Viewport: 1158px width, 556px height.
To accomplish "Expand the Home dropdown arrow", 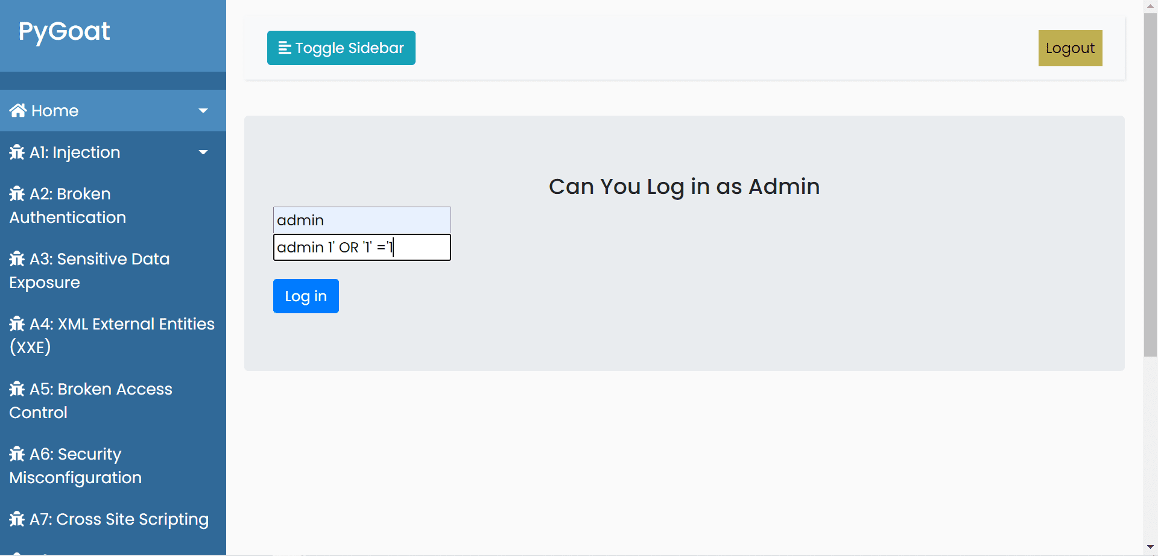I will pyautogui.click(x=203, y=111).
